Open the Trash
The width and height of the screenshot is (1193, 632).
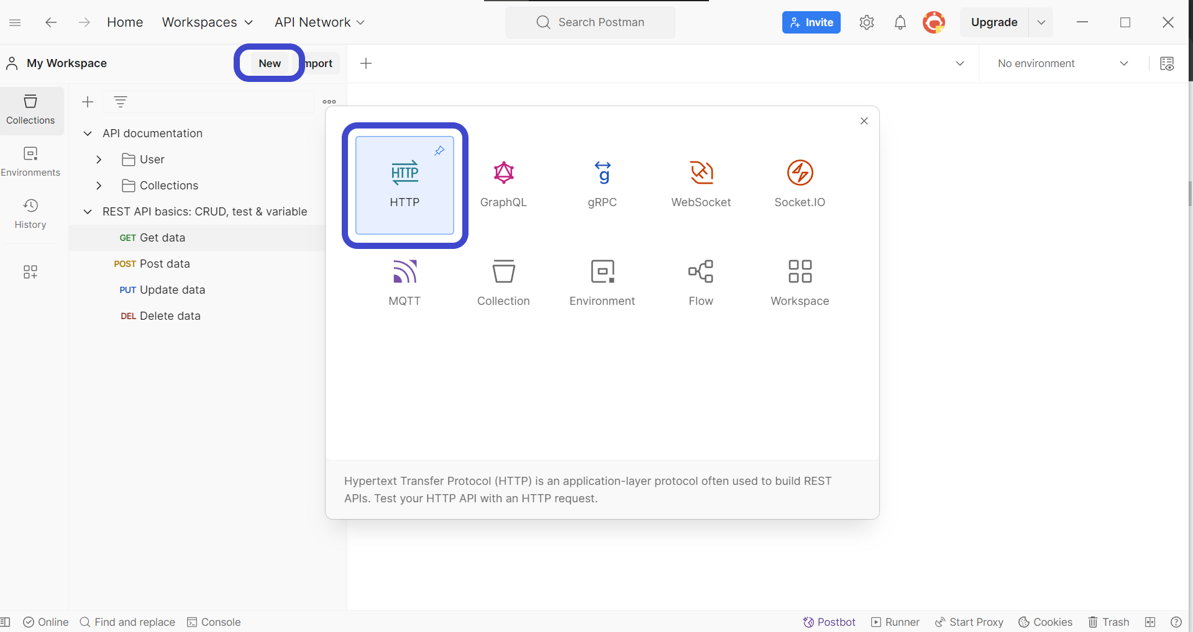(x=1108, y=622)
